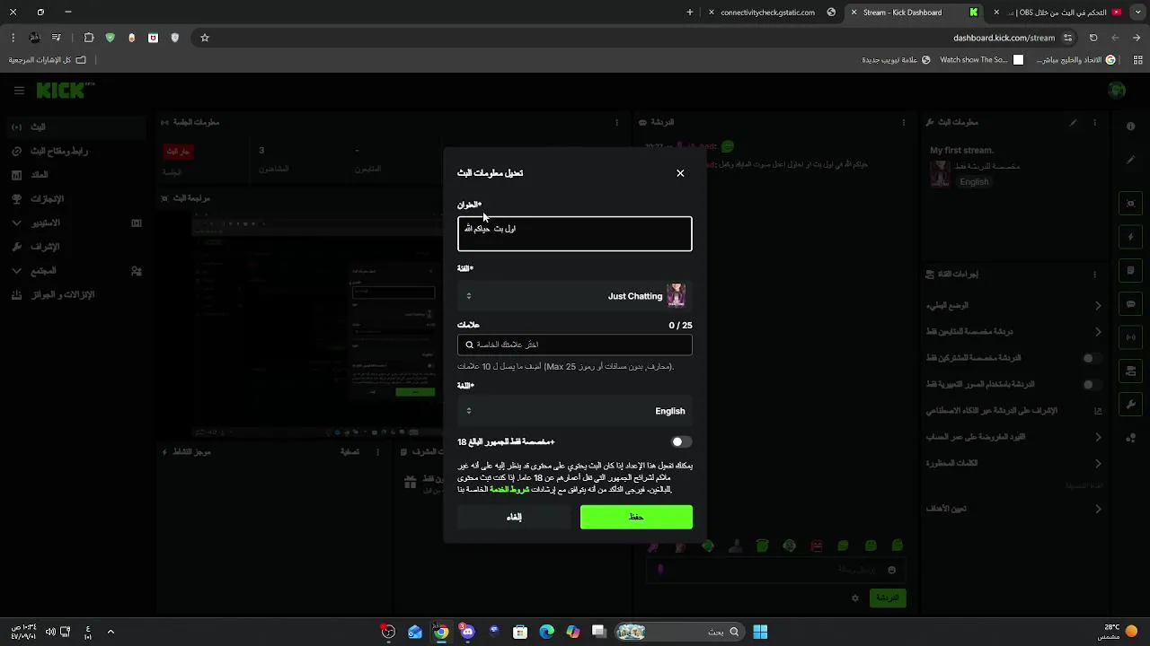This screenshot has width=1150, height=646.
Task: Click the chat message input field
Action: pyautogui.click(x=775, y=570)
